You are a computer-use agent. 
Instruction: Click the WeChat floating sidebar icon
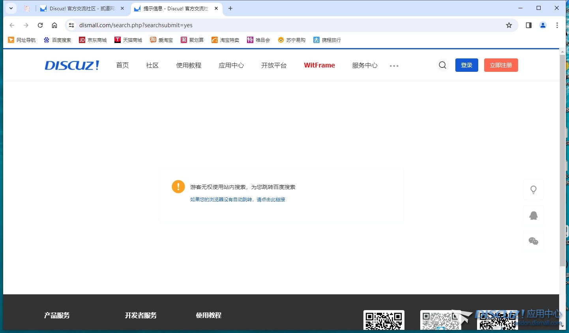[x=533, y=241]
